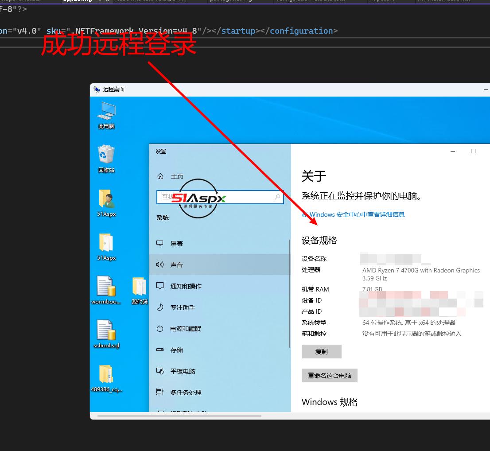Click the remote desktop title bar icon
This screenshot has height=451, width=490.
tap(97, 89)
